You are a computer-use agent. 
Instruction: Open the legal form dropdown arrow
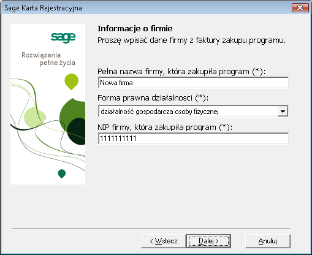[283, 112]
